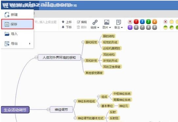Collapse the 人体对外界环境的感知 branch
Screen dimensions: 178x122
click(36, 57)
